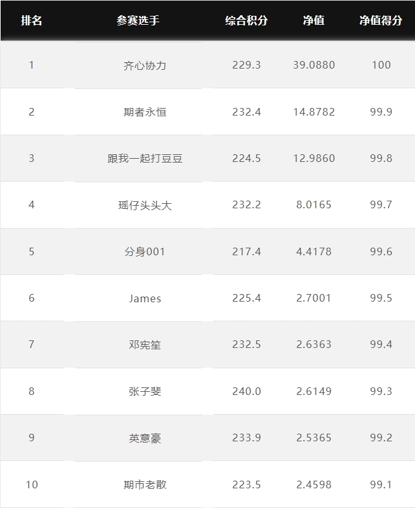The image size is (415, 508).
Task: Open contestant 齐心协力
Action: (x=145, y=65)
